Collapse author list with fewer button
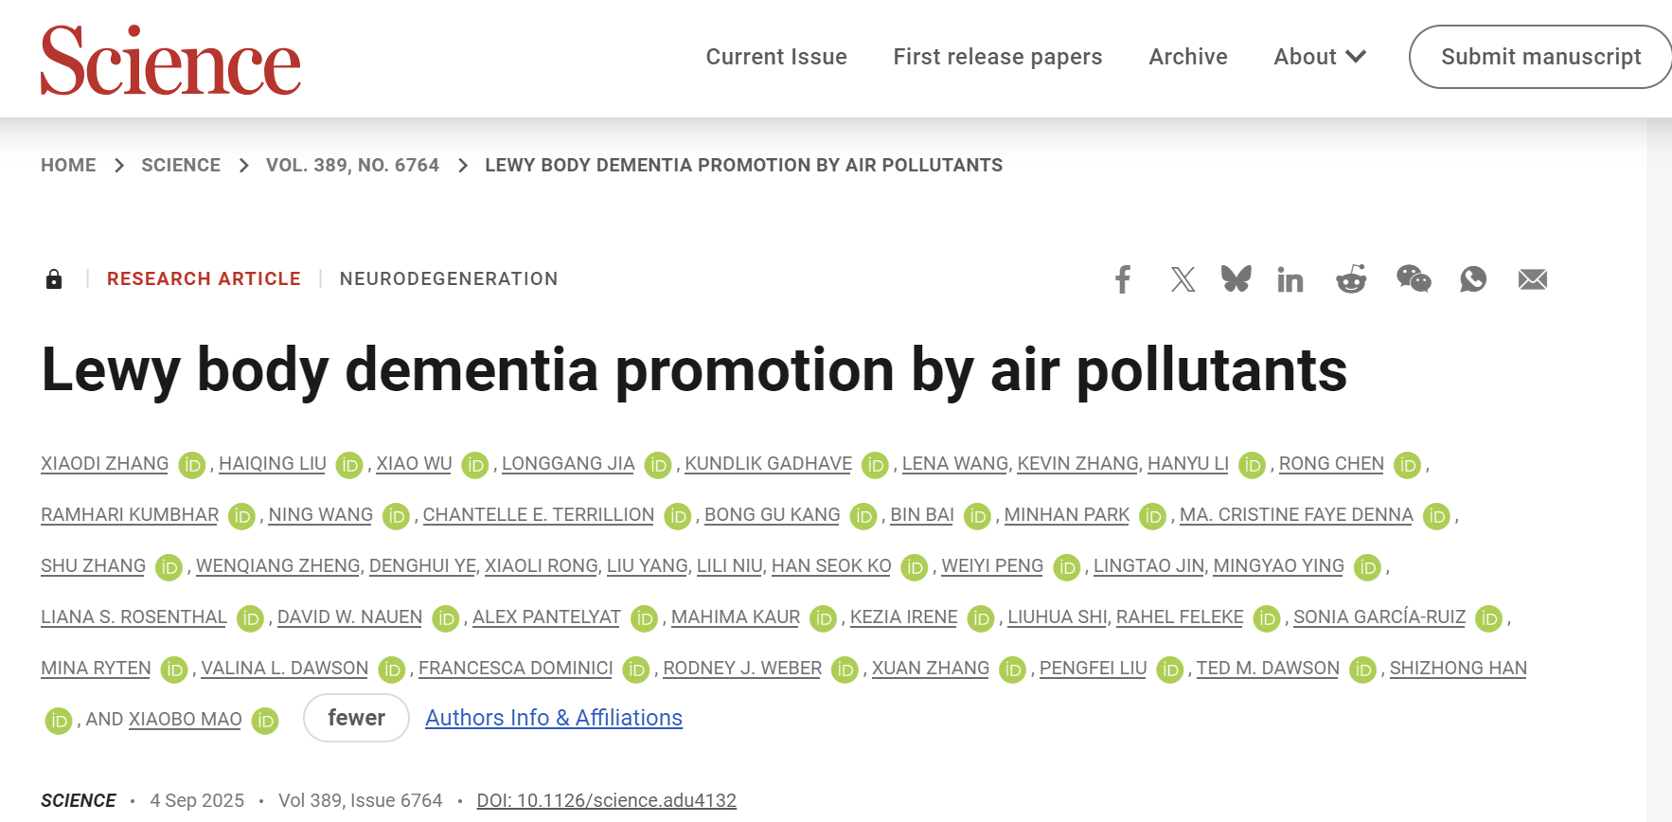The width and height of the screenshot is (1672, 822). tap(356, 718)
